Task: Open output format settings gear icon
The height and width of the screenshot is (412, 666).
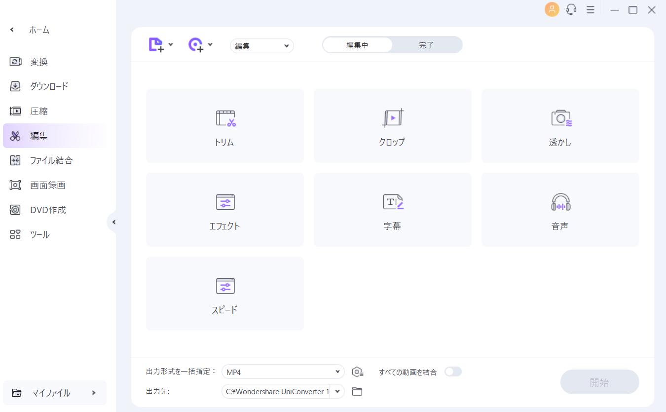Action: point(358,372)
